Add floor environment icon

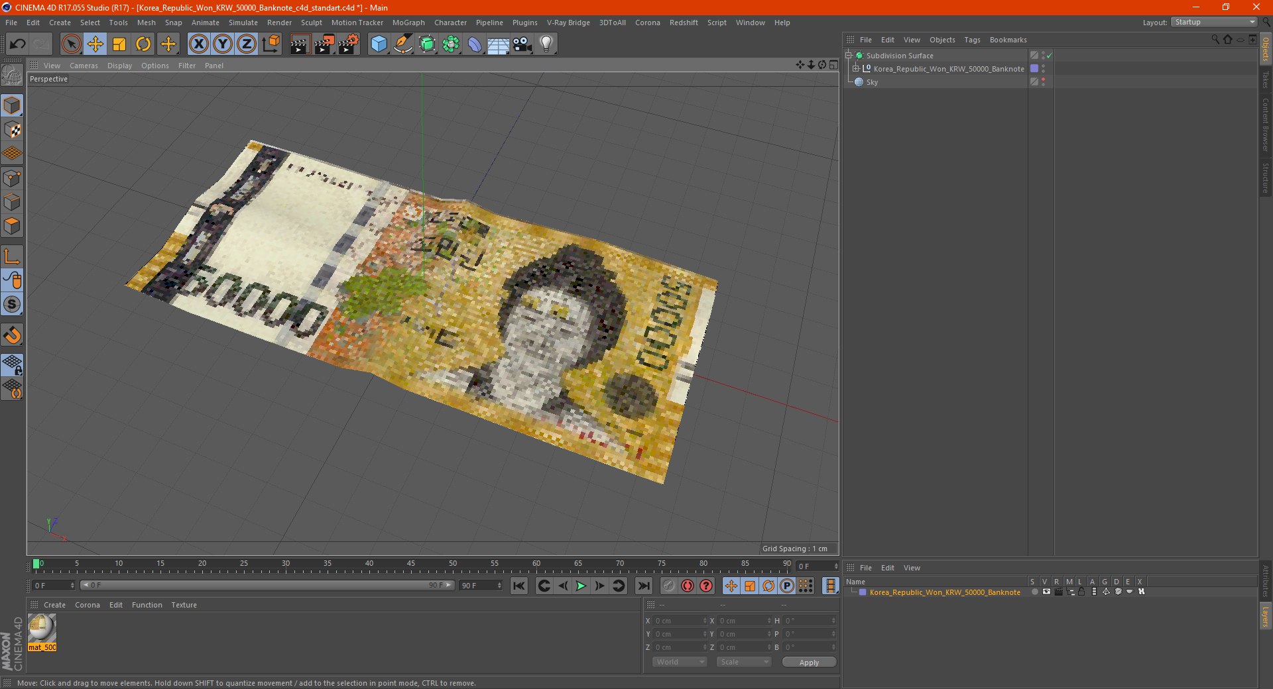tap(499, 44)
